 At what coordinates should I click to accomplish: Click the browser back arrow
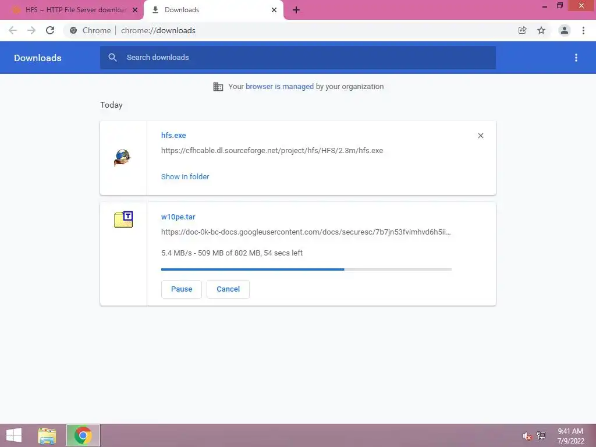13,30
